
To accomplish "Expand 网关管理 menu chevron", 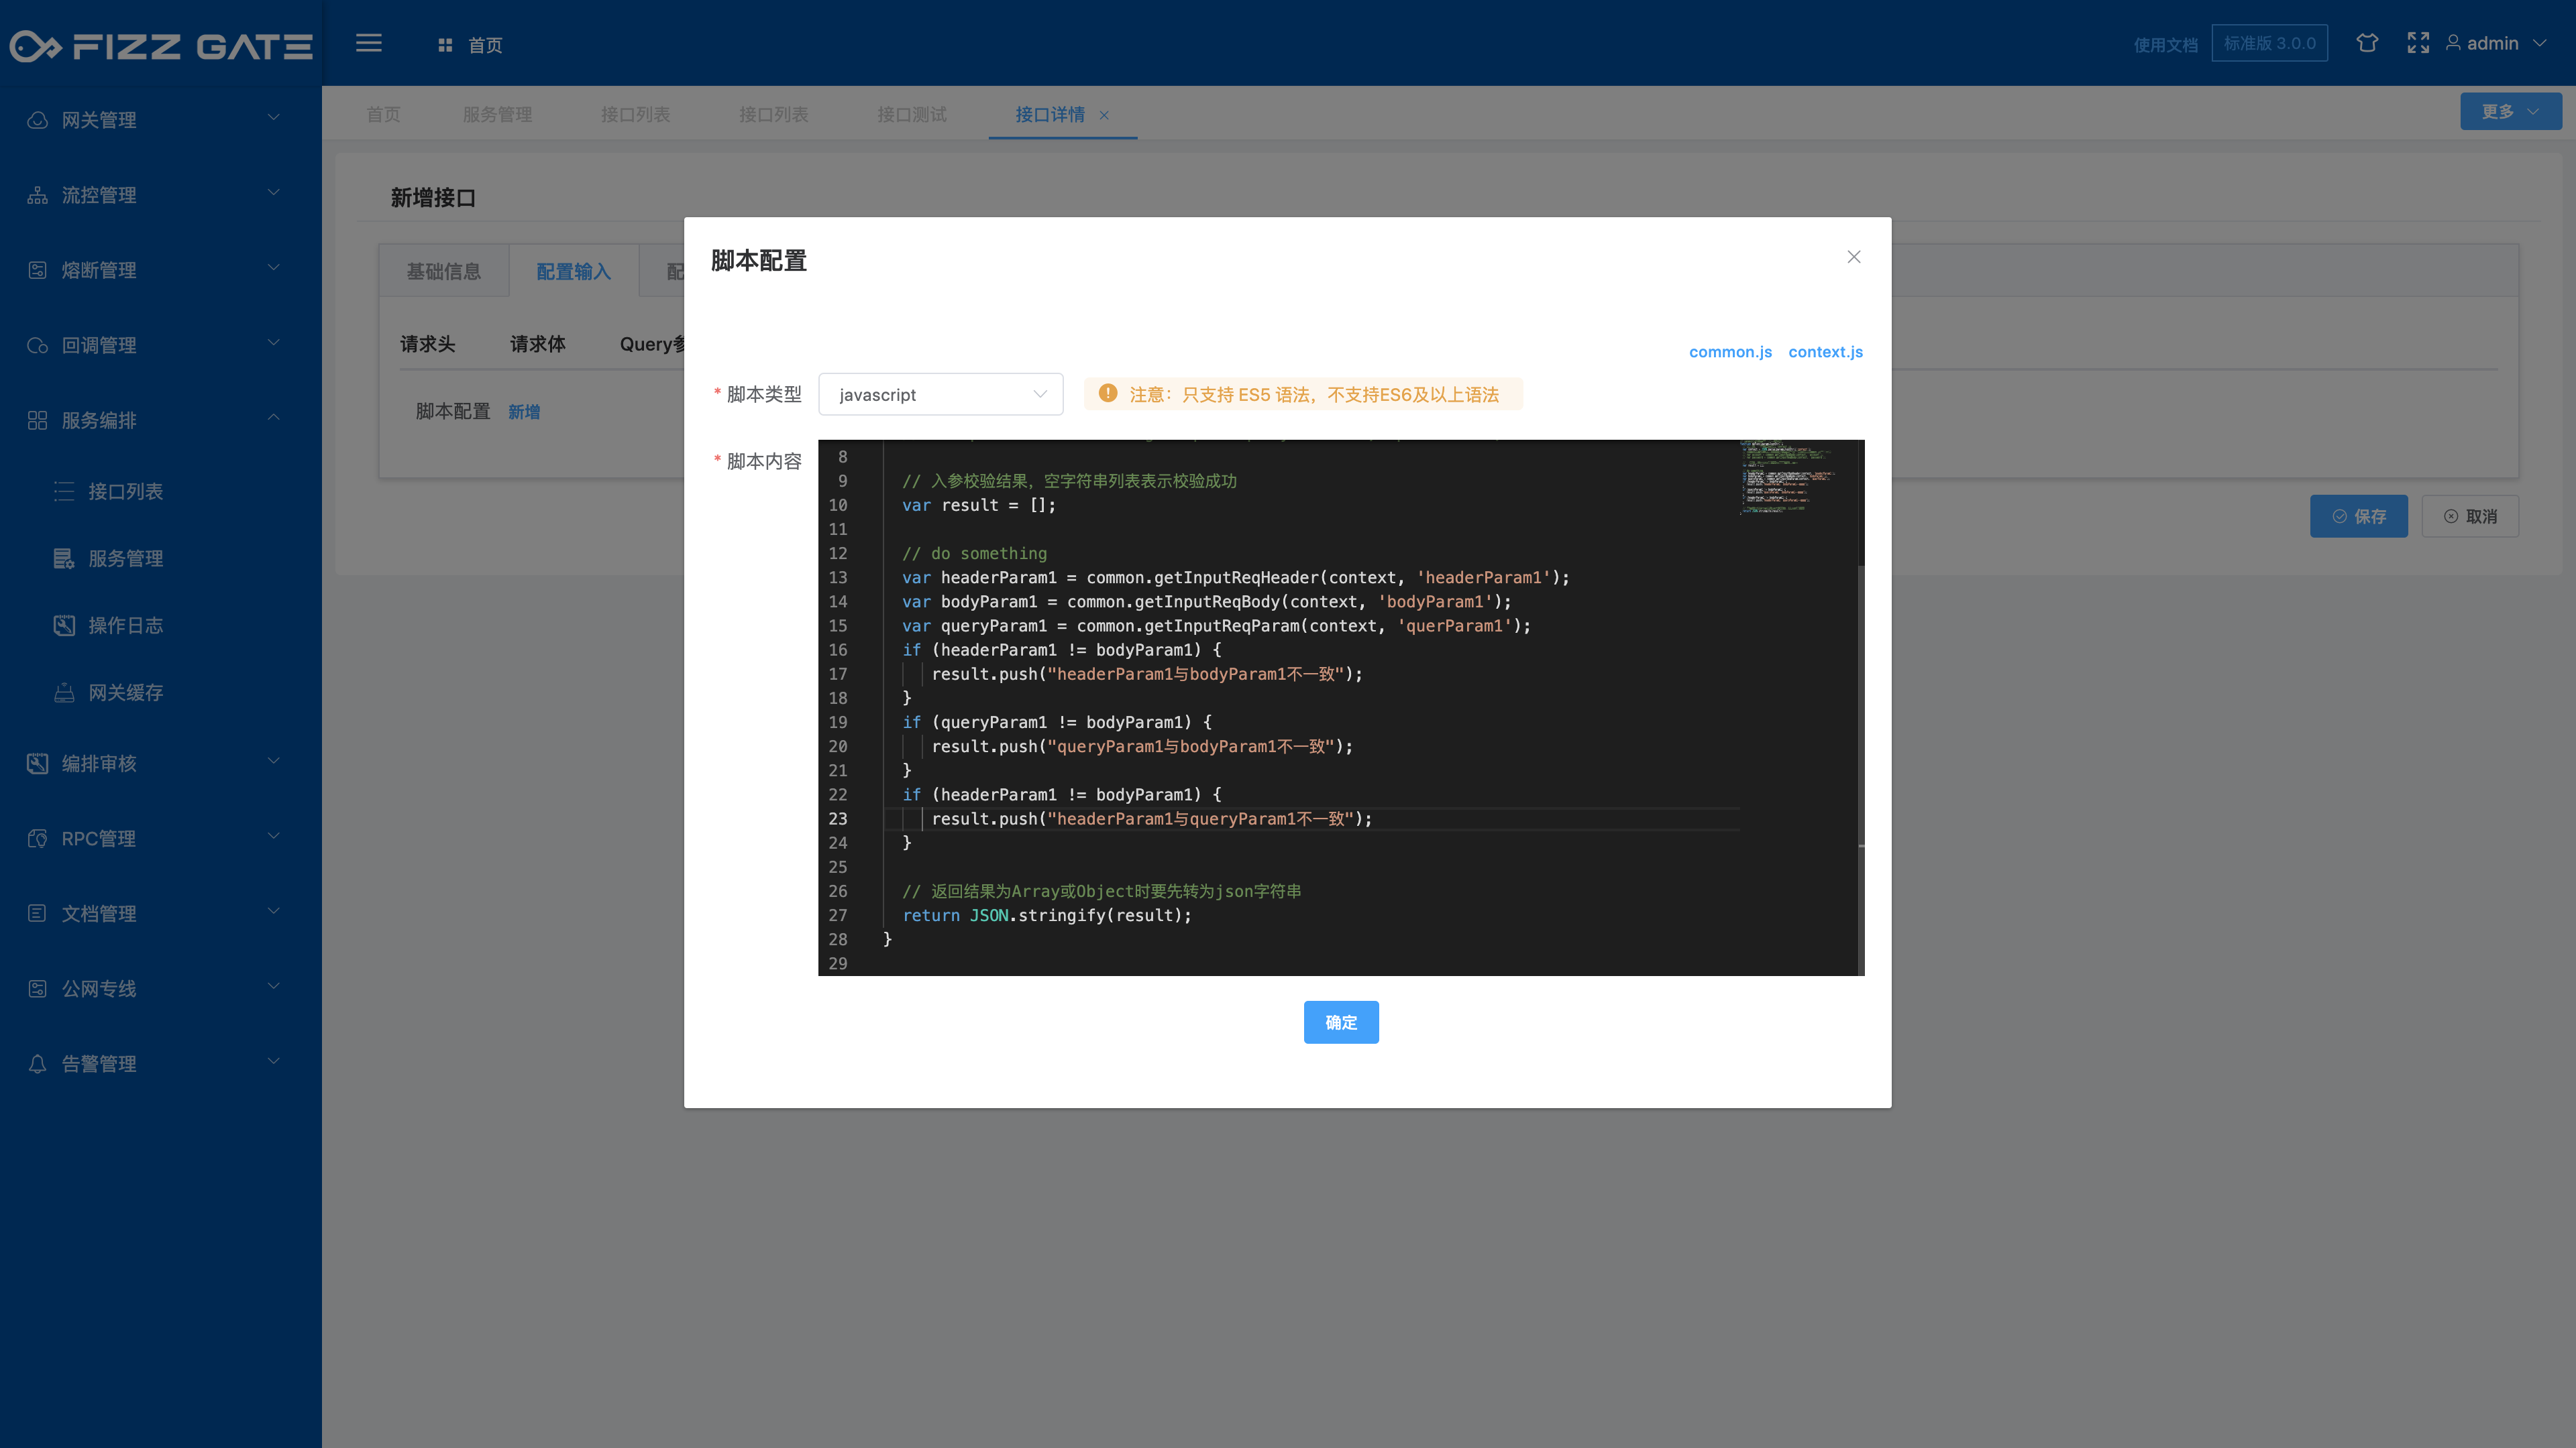I will pos(274,118).
